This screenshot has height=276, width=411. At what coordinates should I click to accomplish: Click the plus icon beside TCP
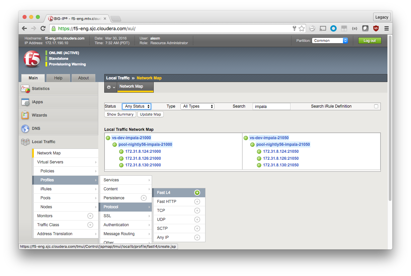pos(197,211)
